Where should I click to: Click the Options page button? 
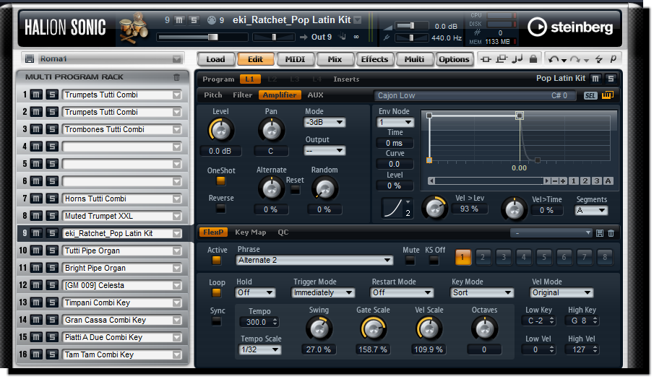[x=454, y=59]
